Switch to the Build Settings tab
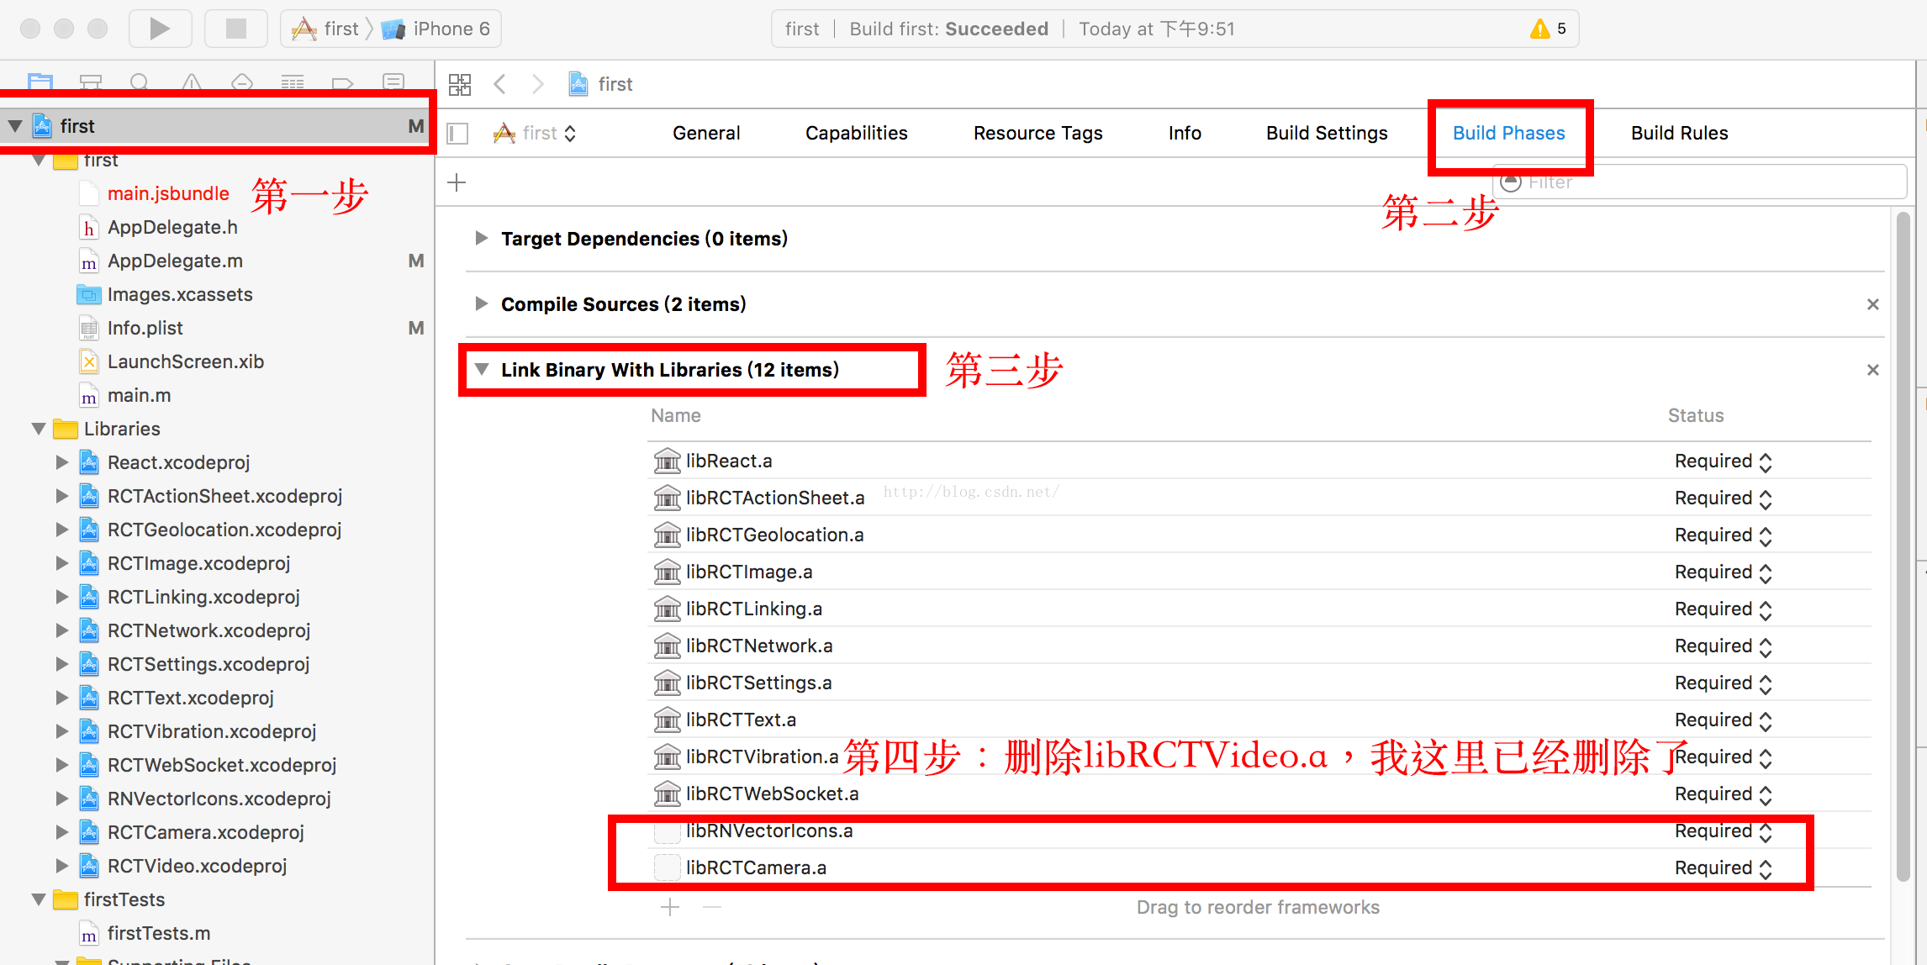The height and width of the screenshot is (965, 1927). coord(1327,133)
